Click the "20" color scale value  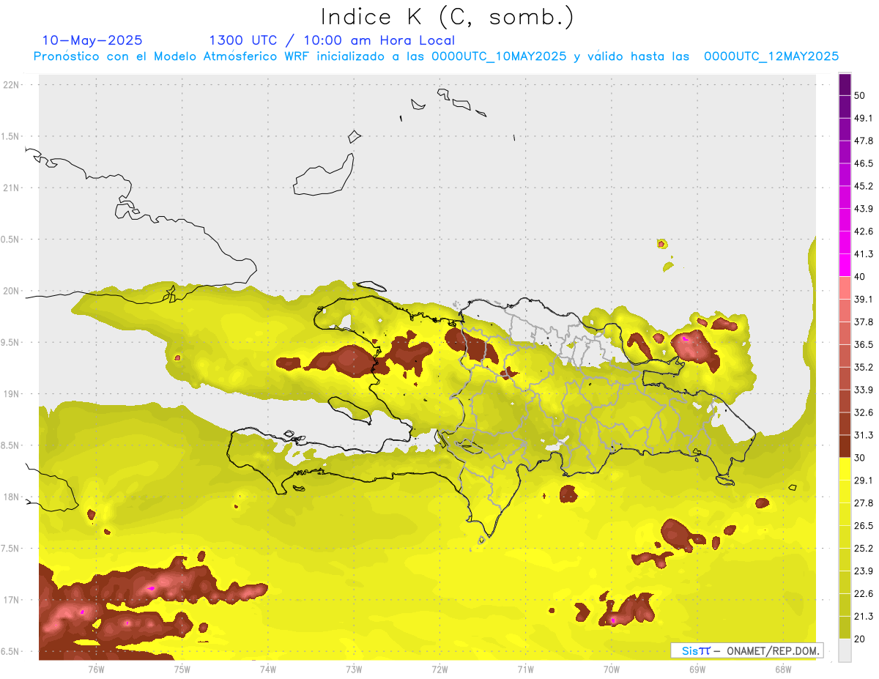(860, 639)
